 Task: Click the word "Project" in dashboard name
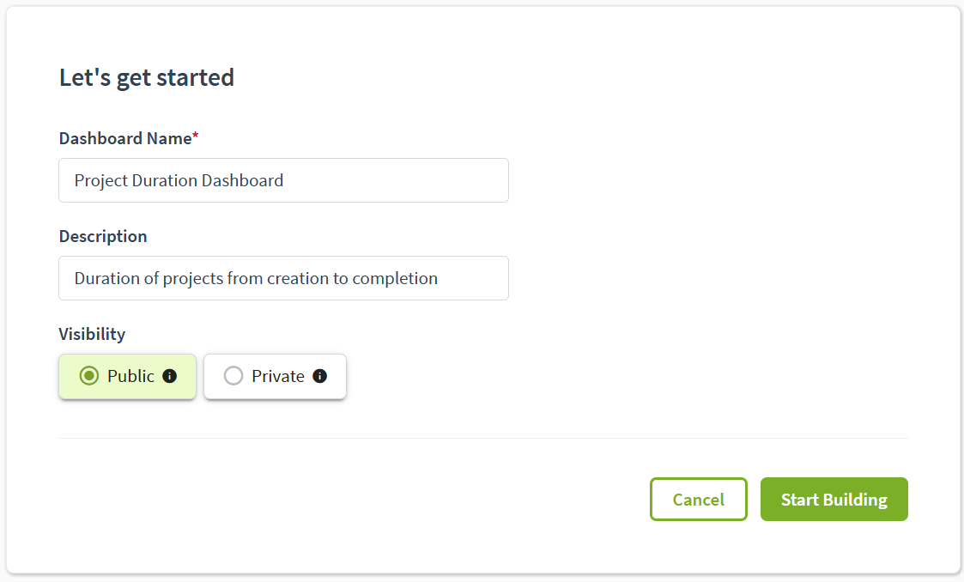(100, 180)
